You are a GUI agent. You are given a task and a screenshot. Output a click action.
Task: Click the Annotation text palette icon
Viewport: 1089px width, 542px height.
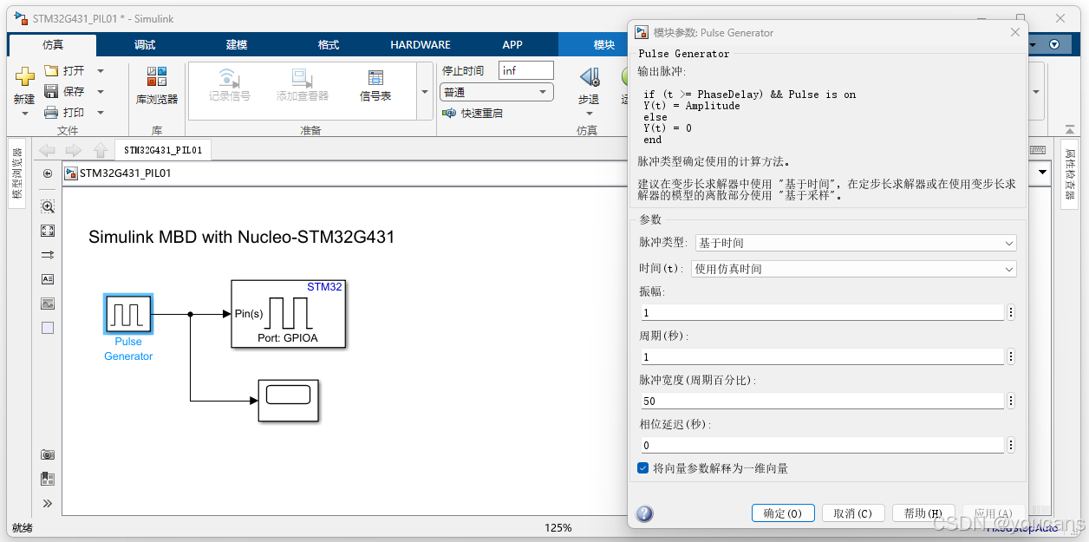pyautogui.click(x=48, y=279)
